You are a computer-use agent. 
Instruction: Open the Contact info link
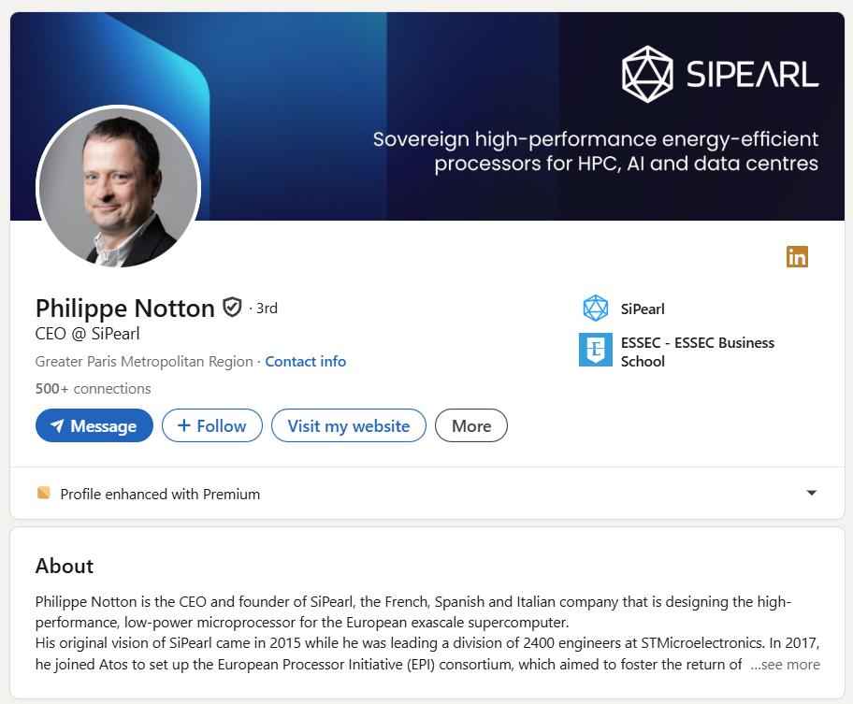point(305,361)
